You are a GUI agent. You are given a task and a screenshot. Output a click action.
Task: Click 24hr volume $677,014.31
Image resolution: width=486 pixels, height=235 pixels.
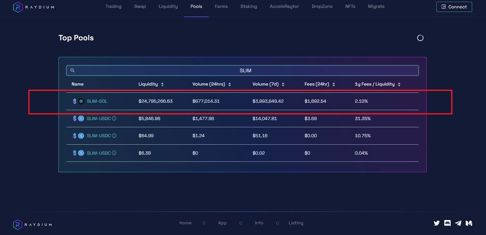pos(206,101)
